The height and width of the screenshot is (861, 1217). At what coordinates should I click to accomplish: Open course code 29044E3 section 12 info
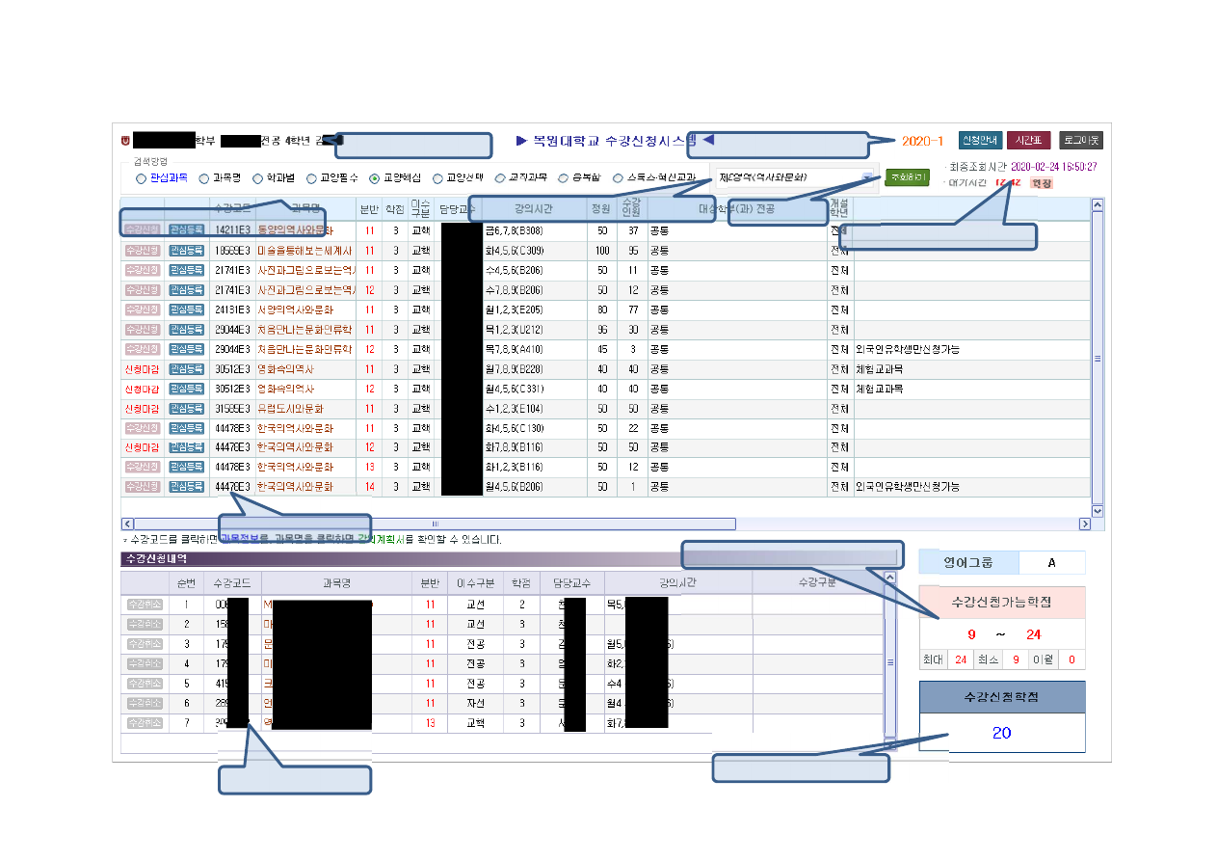coord(231,349)
